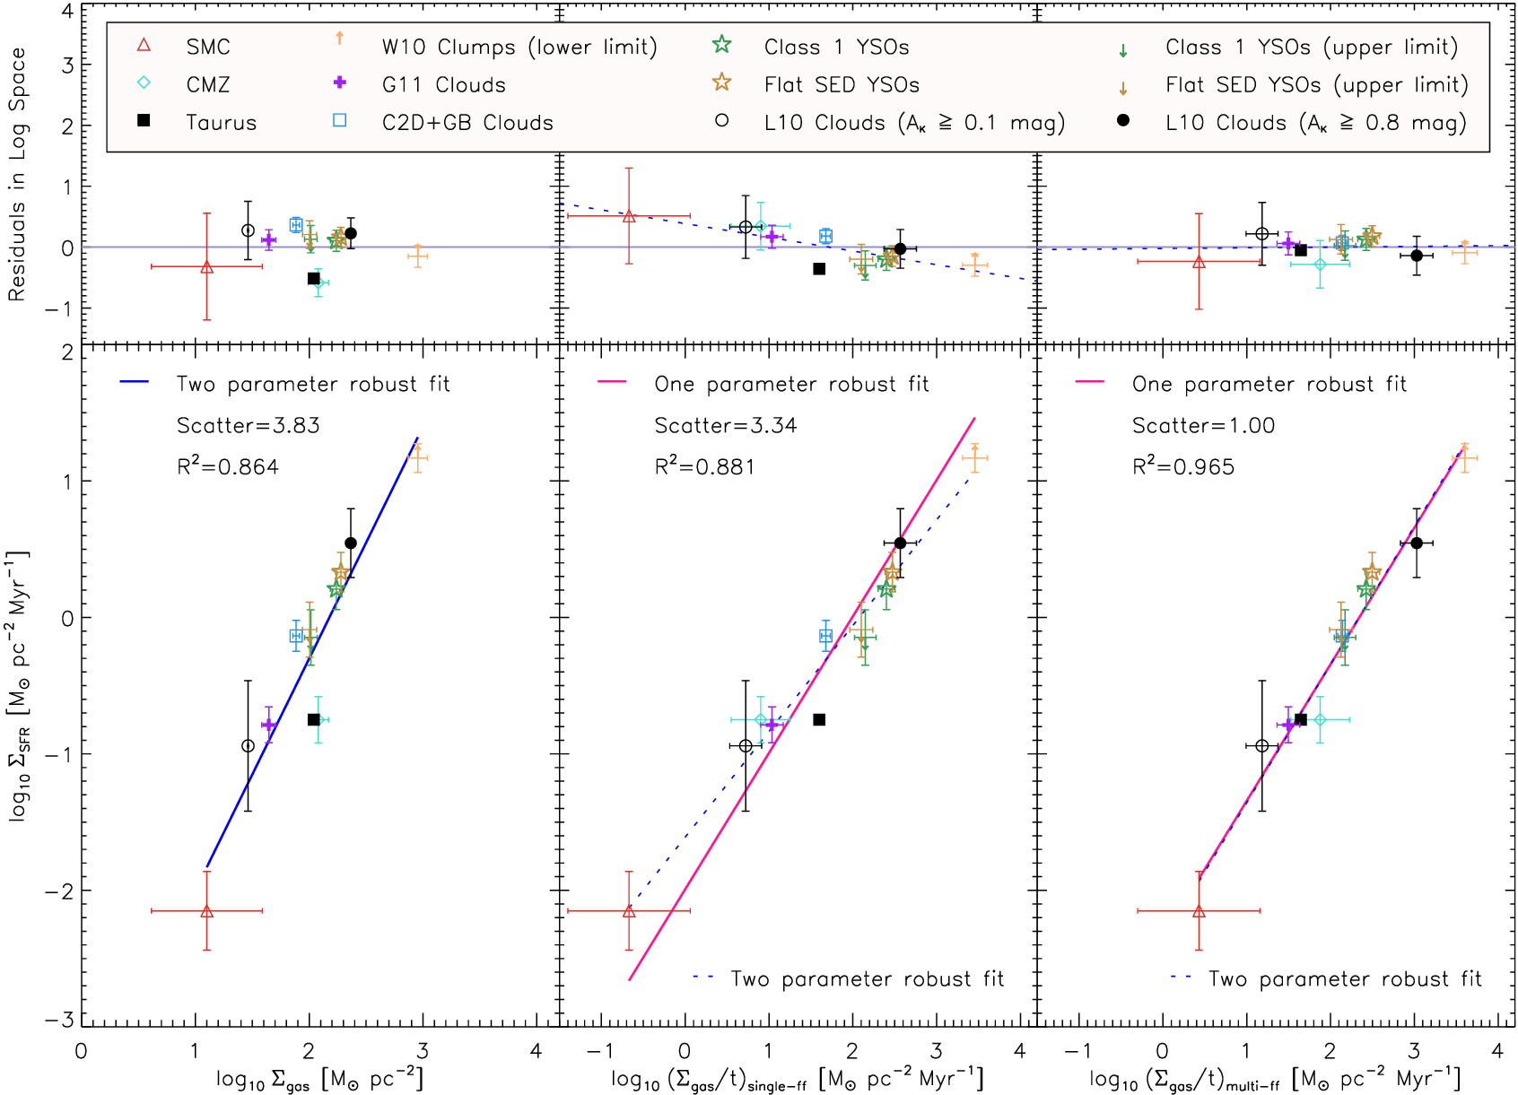Click the brown Flat SED YSOs star legend marker
The image size is (1518, 1095).
click(x=722, y=82)
